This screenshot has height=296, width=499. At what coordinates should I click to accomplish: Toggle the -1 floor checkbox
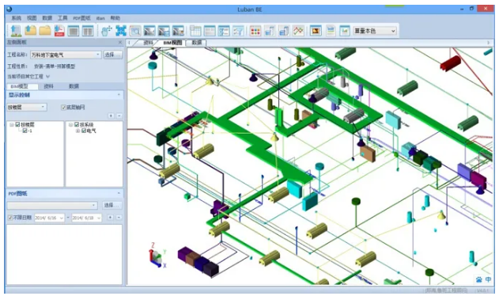[x=25, y=131]
